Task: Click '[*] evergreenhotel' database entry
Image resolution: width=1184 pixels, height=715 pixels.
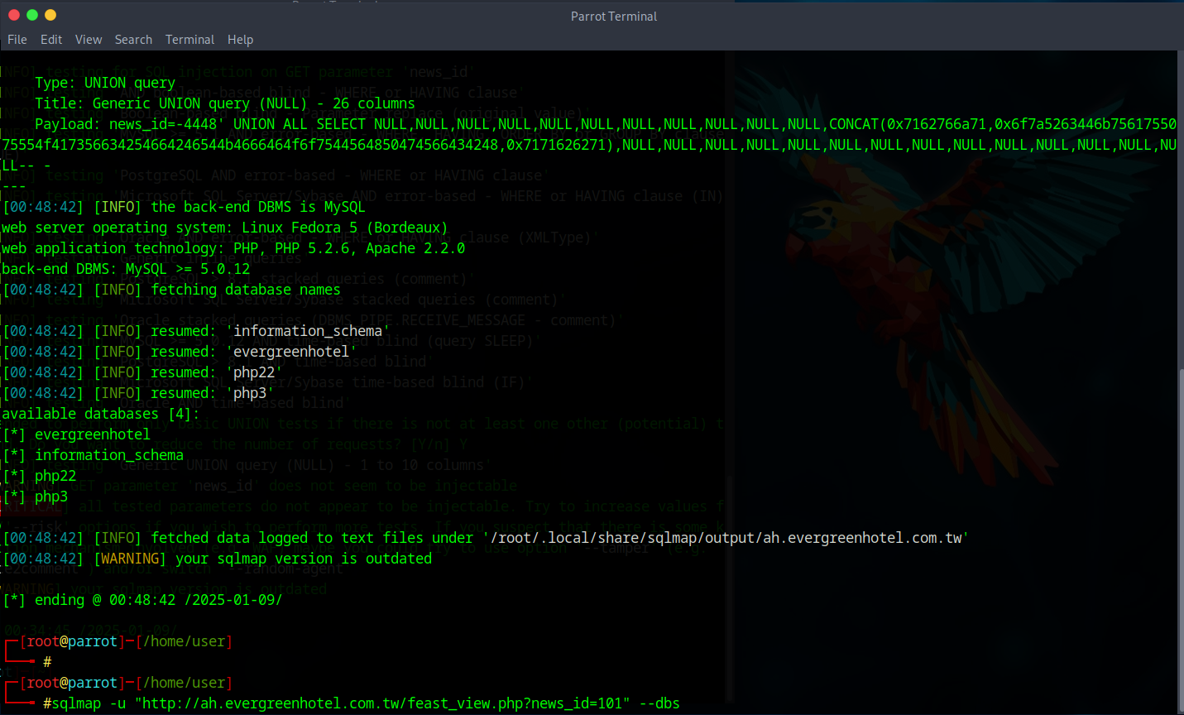Action: (76, 434)
